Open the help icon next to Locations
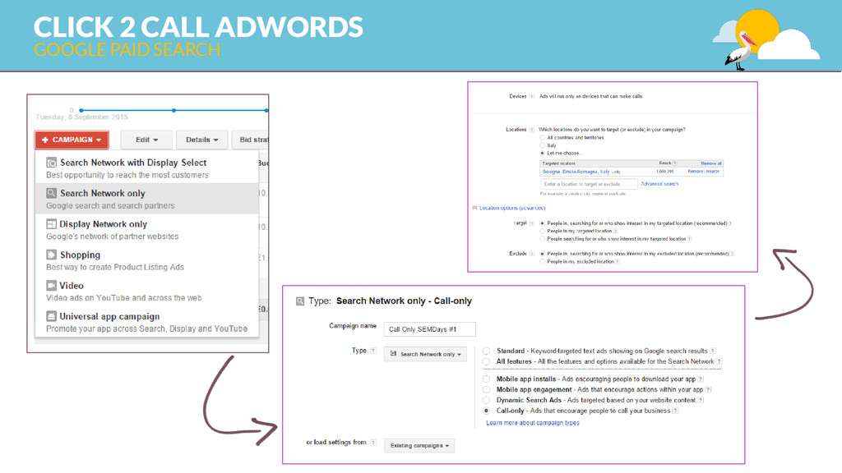The height and width of the screenshot is (473, 842). click(532, 130)
